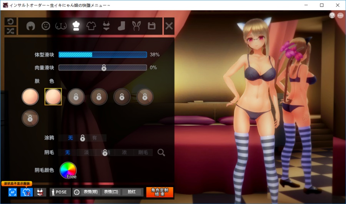Click the fourth locked skin swatch
Viewport: 346px width, 204px height.
99,97
